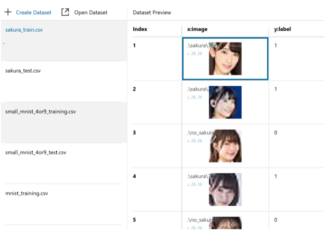The image size is (324, 236).
Task: Select the image thumbnail in row 2
Action: [225, 102]
